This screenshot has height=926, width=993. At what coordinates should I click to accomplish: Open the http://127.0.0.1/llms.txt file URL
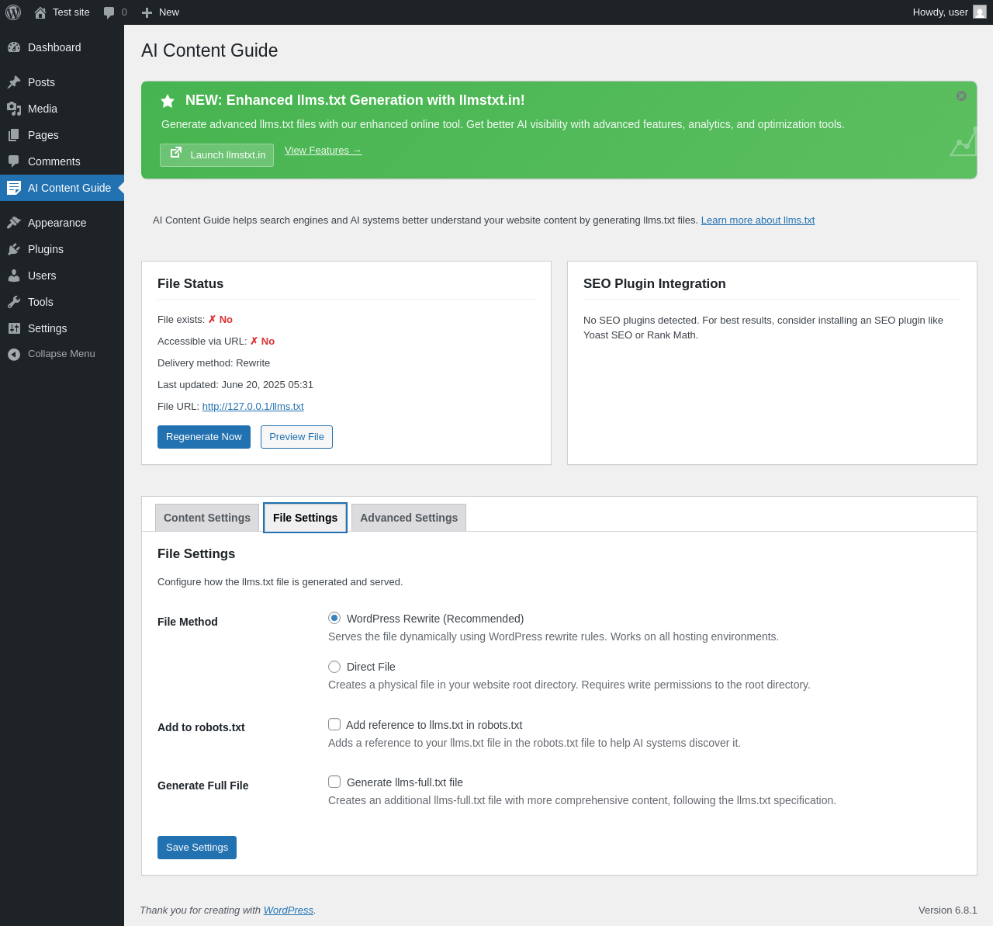pyautogui.click(x=253, y=407)
